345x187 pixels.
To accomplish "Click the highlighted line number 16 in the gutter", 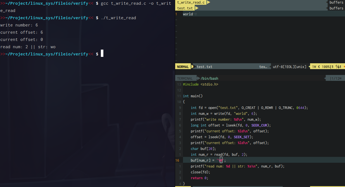I will (177, 160).
